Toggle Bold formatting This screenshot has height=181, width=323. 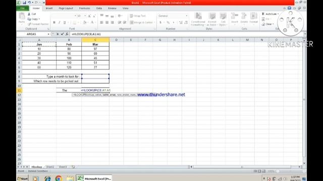point(54,22)
